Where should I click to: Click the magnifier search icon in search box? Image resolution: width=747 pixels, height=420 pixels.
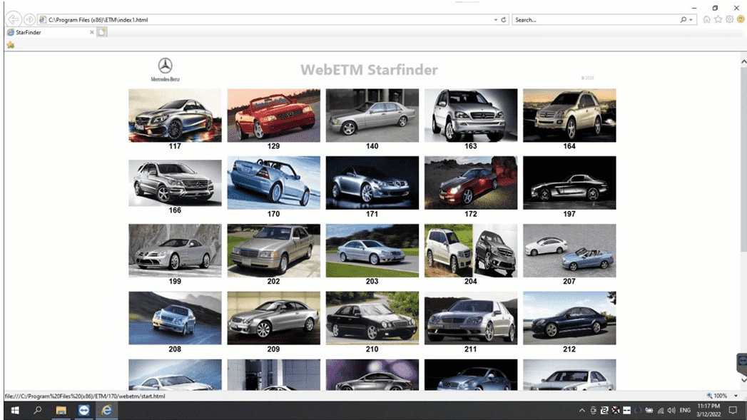(x=684, y=20)
